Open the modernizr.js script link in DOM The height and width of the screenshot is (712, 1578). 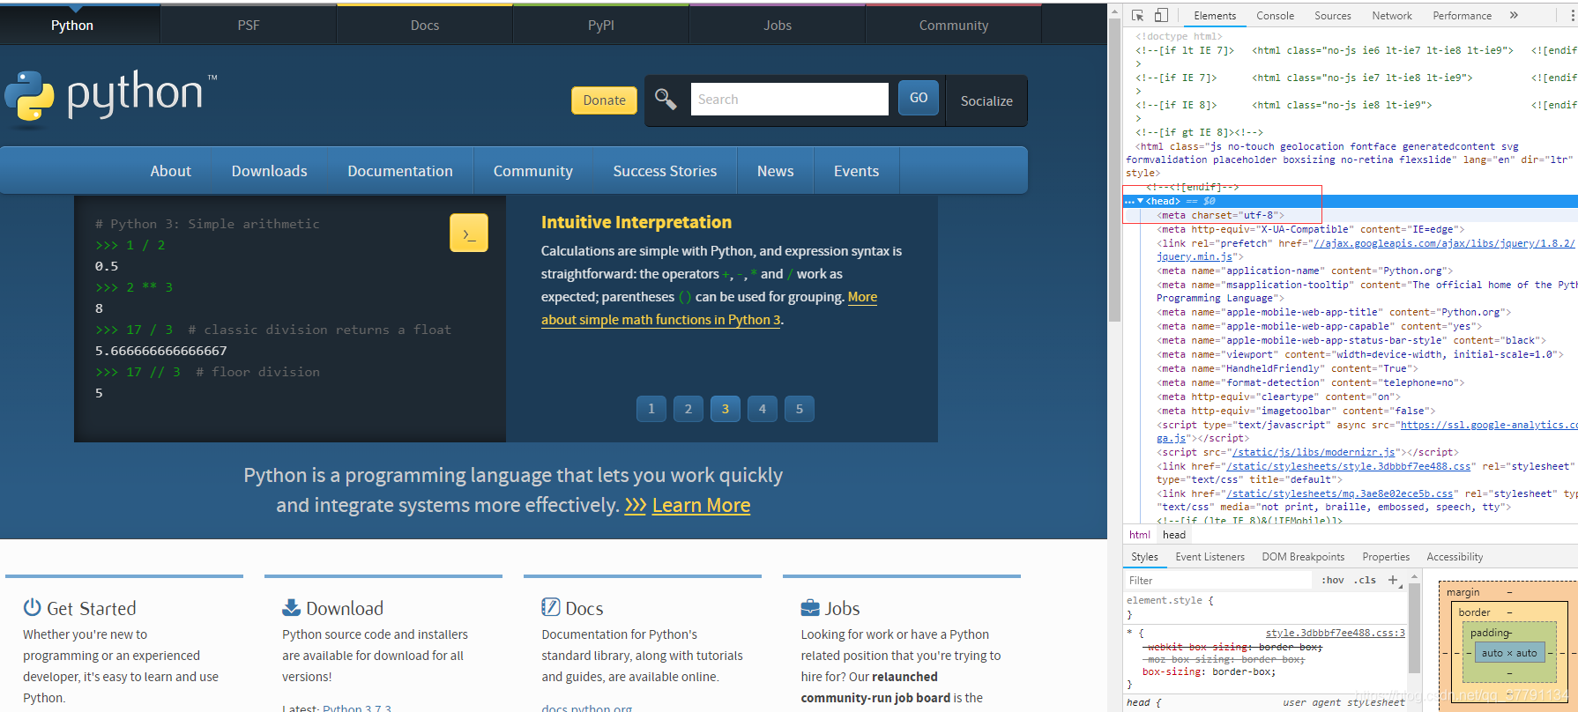click(1314, 452)
